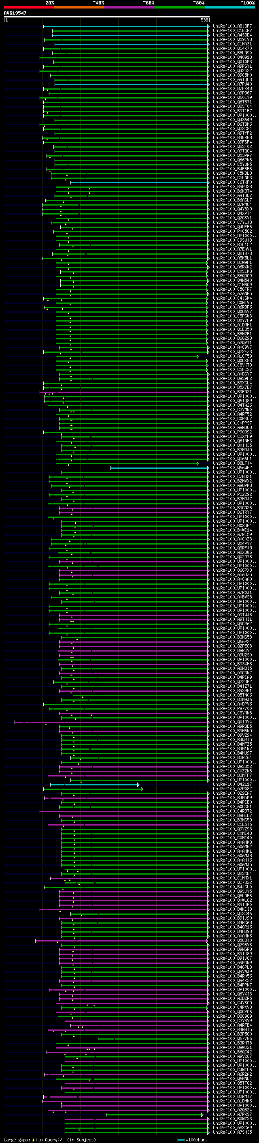Image resolution: width=259 pixels, height=1143 pixels.
Task: Click the purple ~60% identity legend bar
Action: tap(129, 7)
